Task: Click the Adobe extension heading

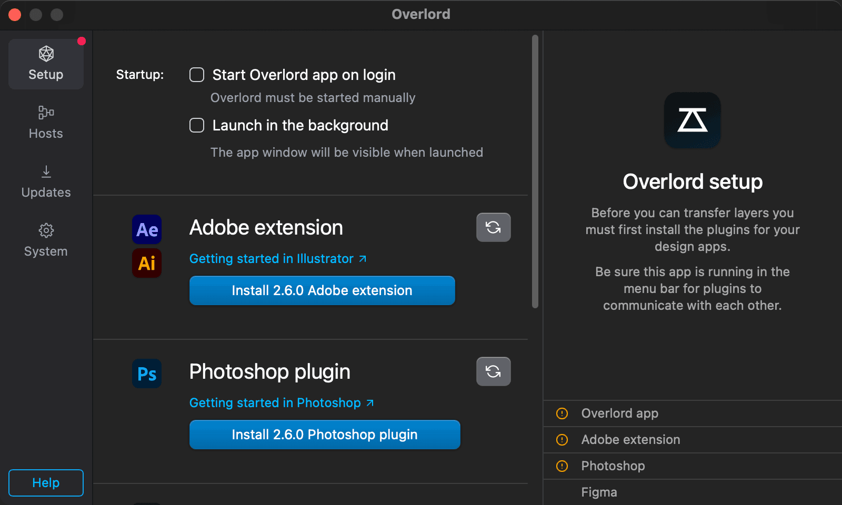Action: click(x=266, y=228)
